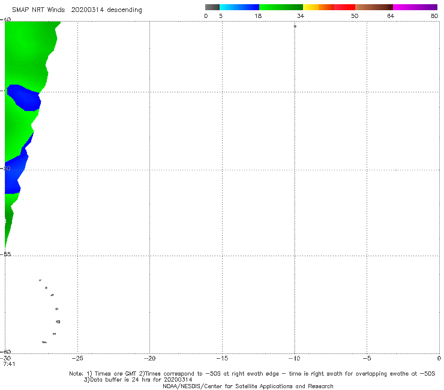
Task: Click the small island marker near -10 longitude
Action: point(295,26)
